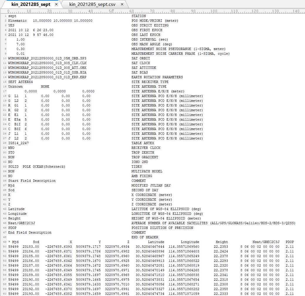This screenshot has height=296, width=305.
Task: Click the 'OBS MASK ANGLE (deg)' label
Action: (x=152, y=44)
